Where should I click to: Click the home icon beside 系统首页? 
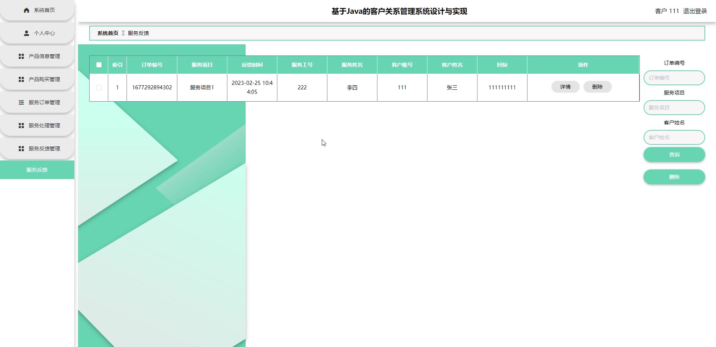click(x=27, y=10)
